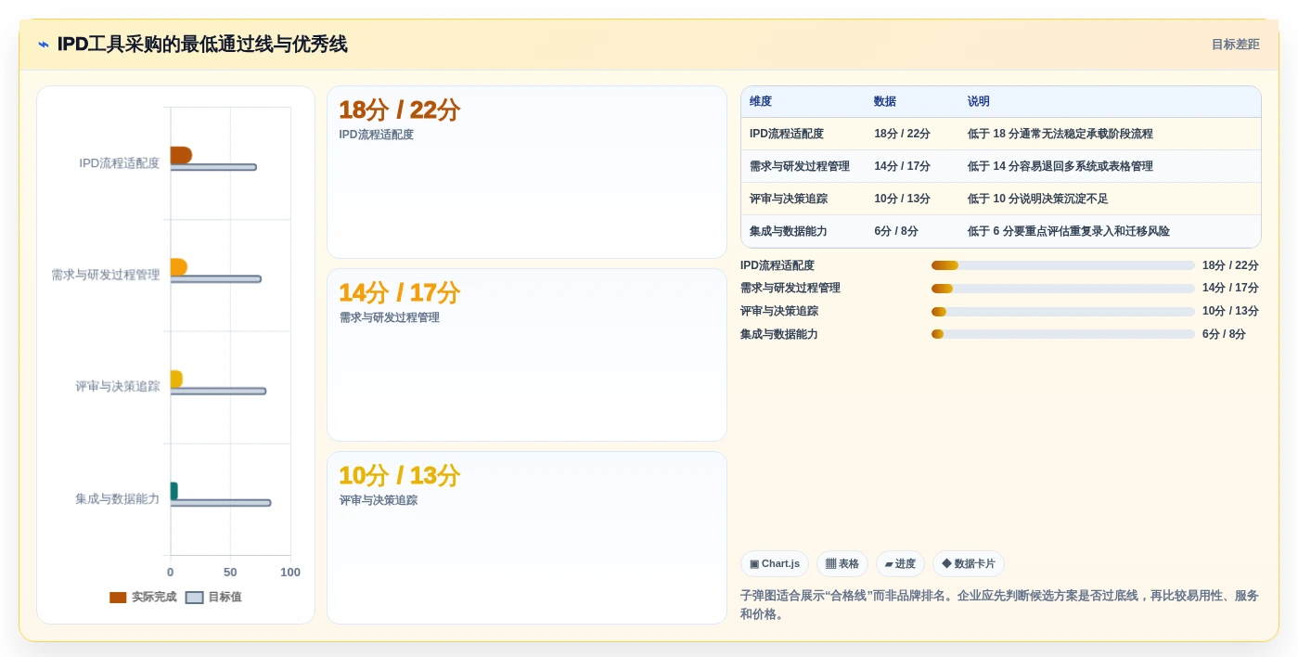
Task: Click the 需求与研发过程管理 progress bar
Action: pos(1063,289)
